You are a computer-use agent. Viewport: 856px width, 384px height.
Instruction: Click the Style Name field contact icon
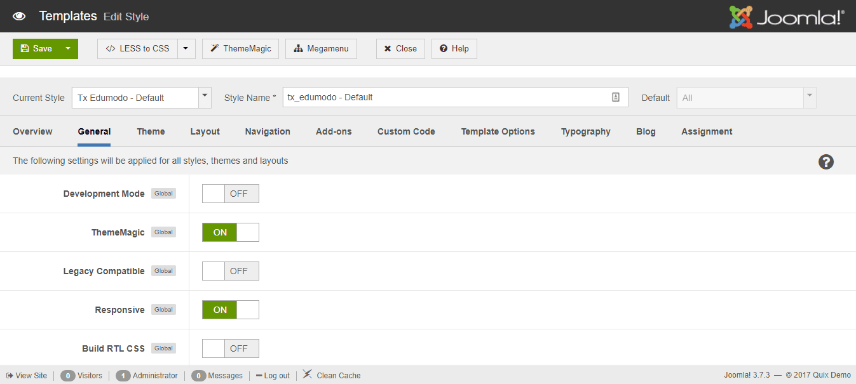(615, 97)
